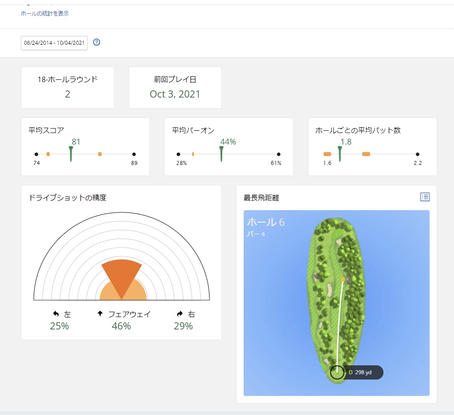Screen dimensions: 454x415
Task: Open list view icon in 最長飛距離 panel
Action: click(425, 197)
